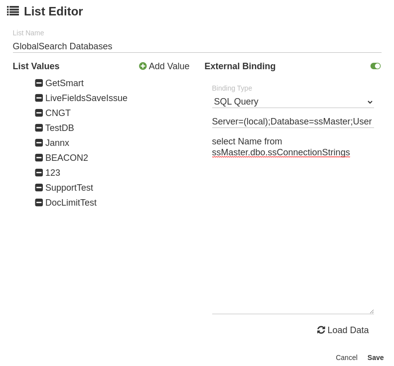Viewport: 394px width, 366px height.
Task: Click inside the SQL query text area
Action: coord(293,224)
